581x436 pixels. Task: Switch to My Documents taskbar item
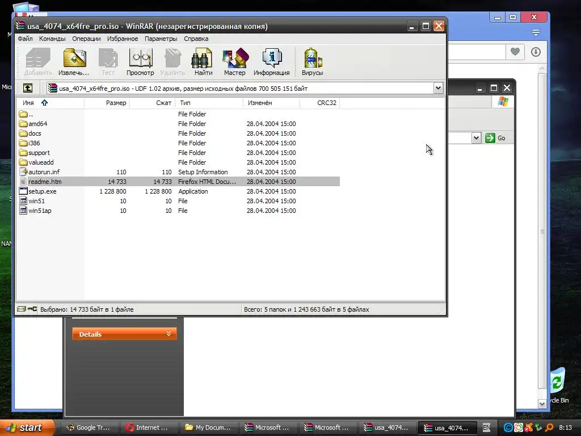point(208,427)
